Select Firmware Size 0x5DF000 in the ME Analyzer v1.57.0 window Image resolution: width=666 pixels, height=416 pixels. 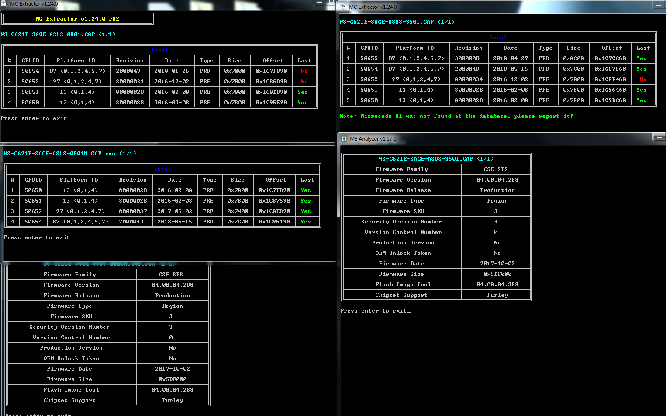[497, 274]
